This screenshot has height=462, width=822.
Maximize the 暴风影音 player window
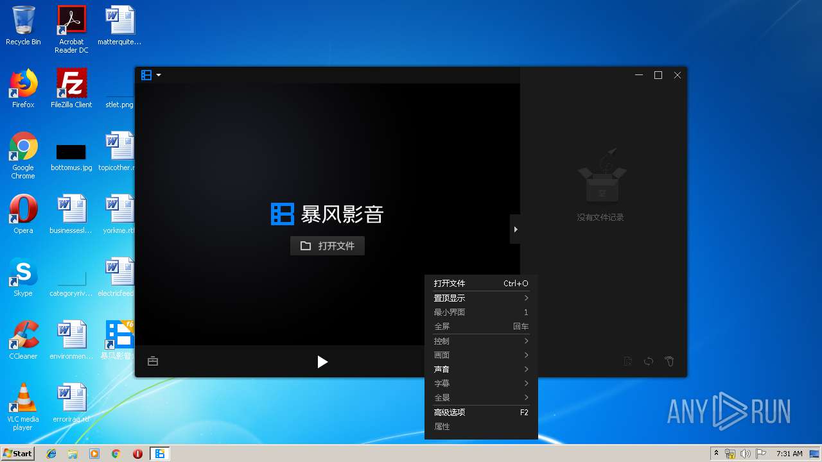click(x=658, y=75)
